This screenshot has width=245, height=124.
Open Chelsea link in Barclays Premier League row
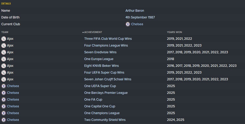[x=13, y=93]
